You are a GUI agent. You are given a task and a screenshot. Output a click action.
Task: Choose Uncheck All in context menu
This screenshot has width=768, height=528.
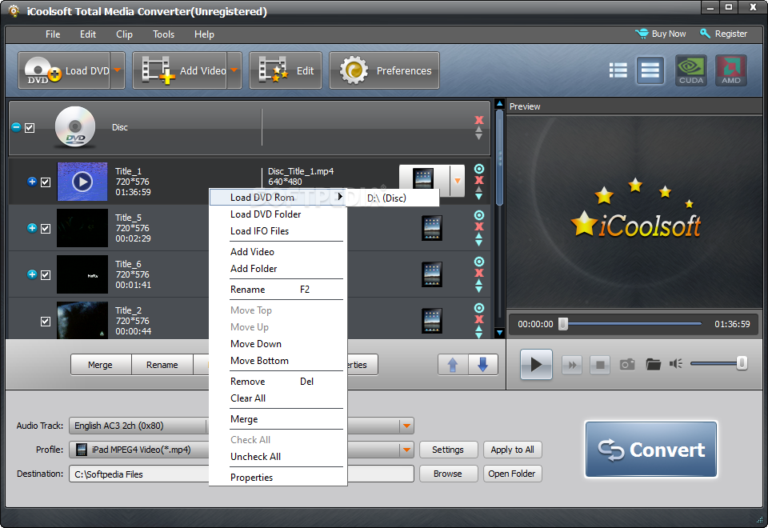coord(278,457)
